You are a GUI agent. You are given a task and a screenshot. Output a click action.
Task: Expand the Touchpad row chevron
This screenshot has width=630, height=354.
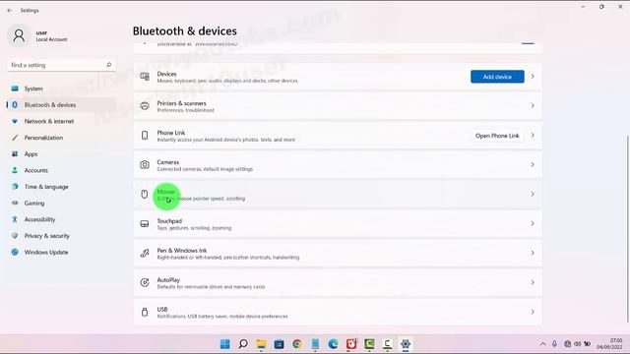pyautogui.click(x=533, y=223)
